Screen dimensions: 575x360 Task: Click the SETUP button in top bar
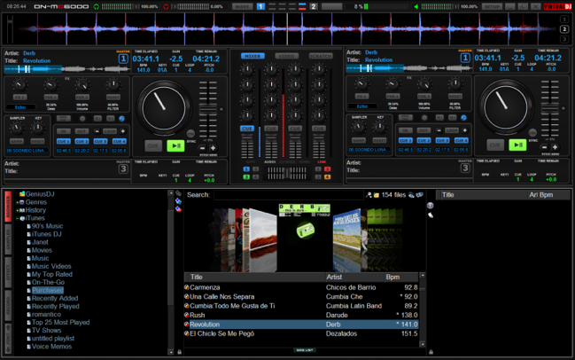(492, 6)
